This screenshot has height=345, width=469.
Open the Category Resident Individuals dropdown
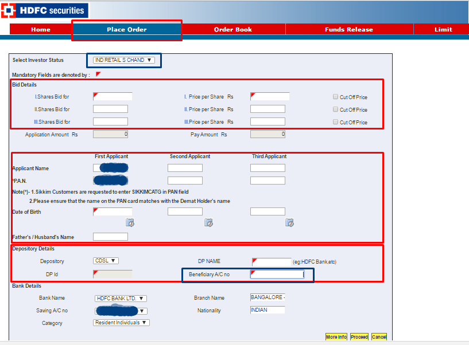click(122, 323)
